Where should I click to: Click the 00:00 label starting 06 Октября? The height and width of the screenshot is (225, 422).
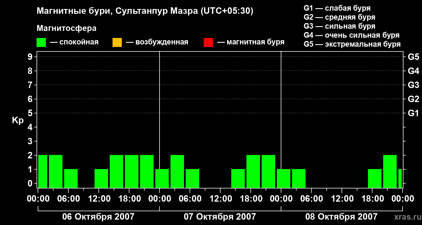(38, 199)
